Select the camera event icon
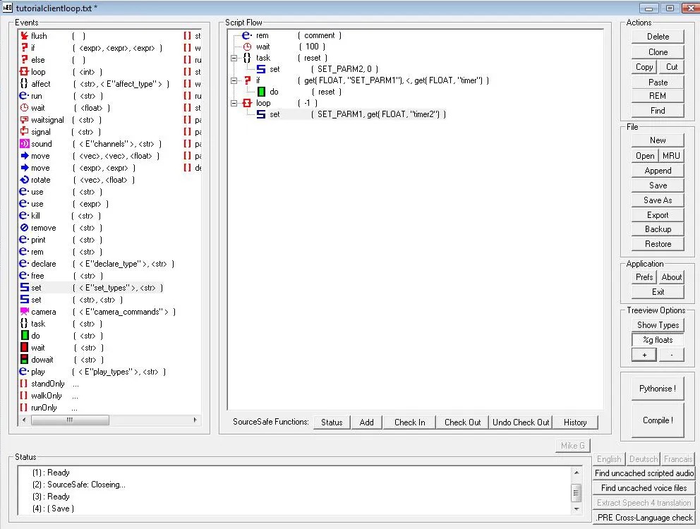700x529 pixels. coord(25,312)
